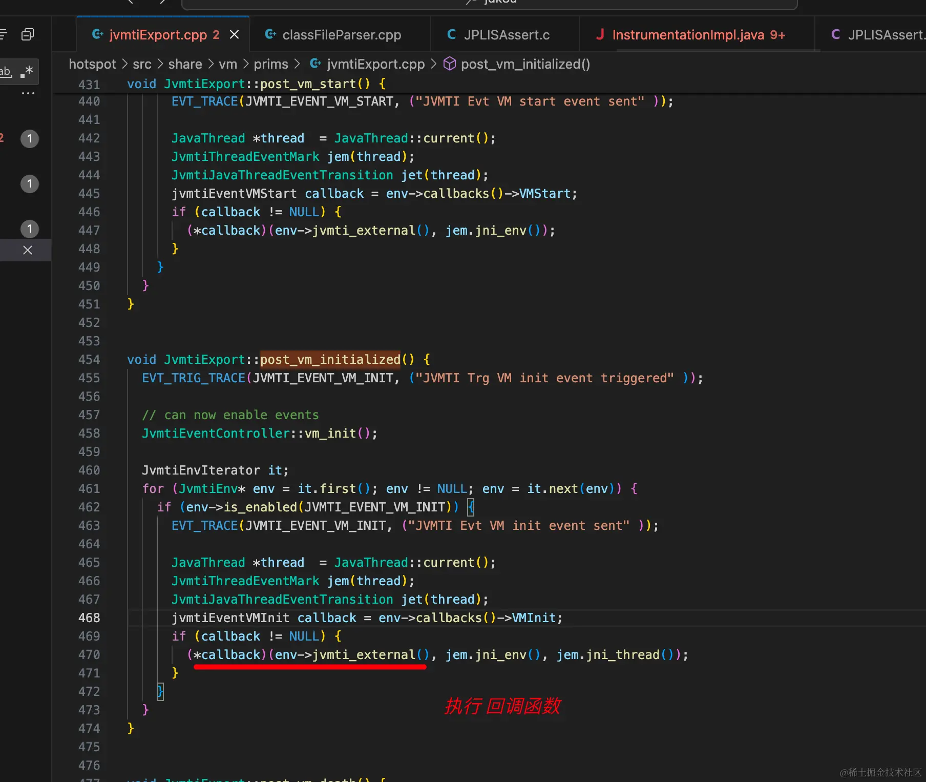
Task: Click "env->is_enabled" on line 462
Action: coord(241,507)
